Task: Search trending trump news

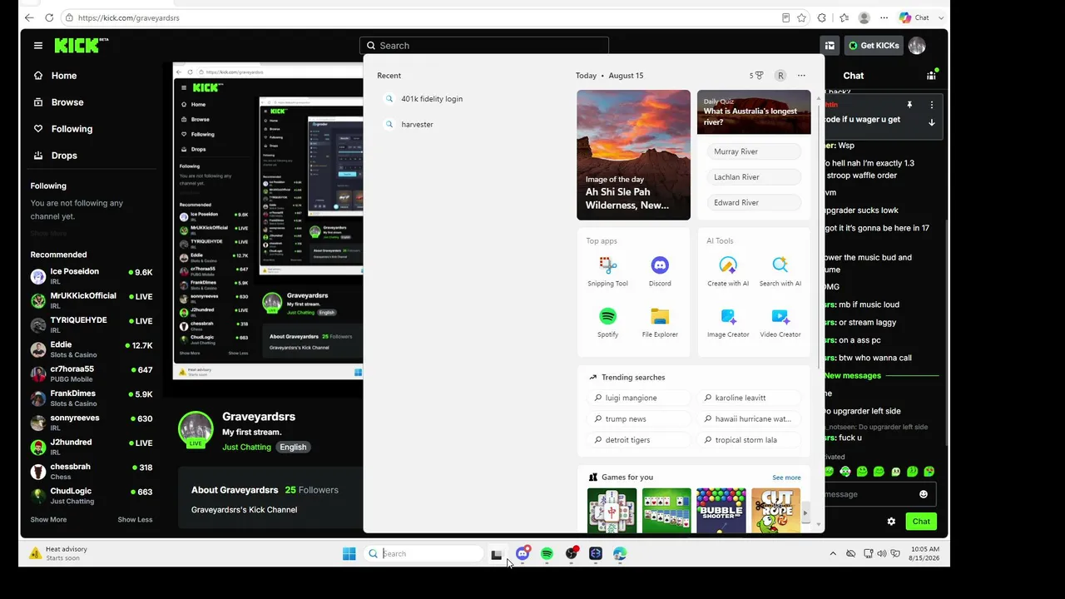Action: pos(638,419)
